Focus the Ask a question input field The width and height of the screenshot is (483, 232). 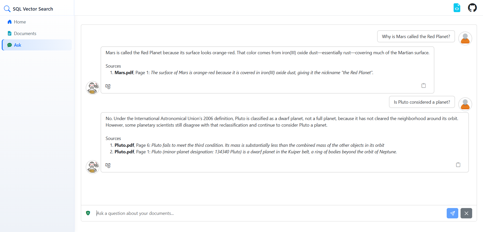[270, 213]
